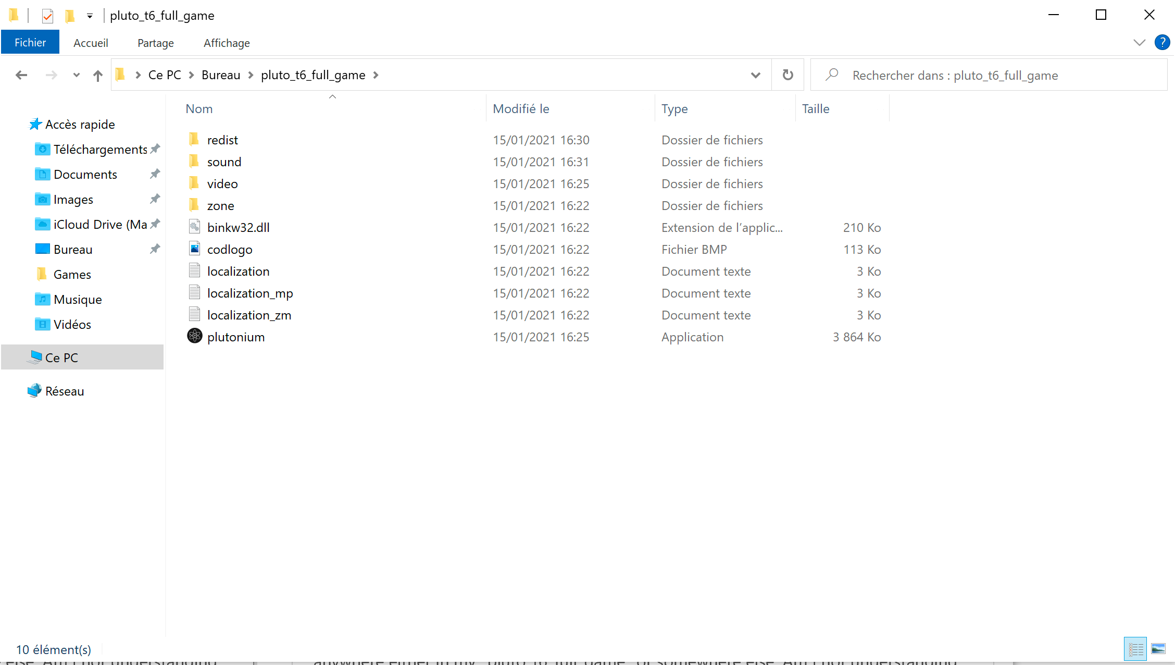The width and height of the screenshot is (1175, 665).
Task: Refresh the current folder view
Action: 788,75
